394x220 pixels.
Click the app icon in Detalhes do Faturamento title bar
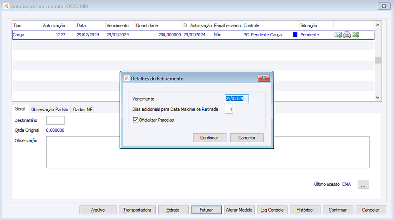pos(127,78)
